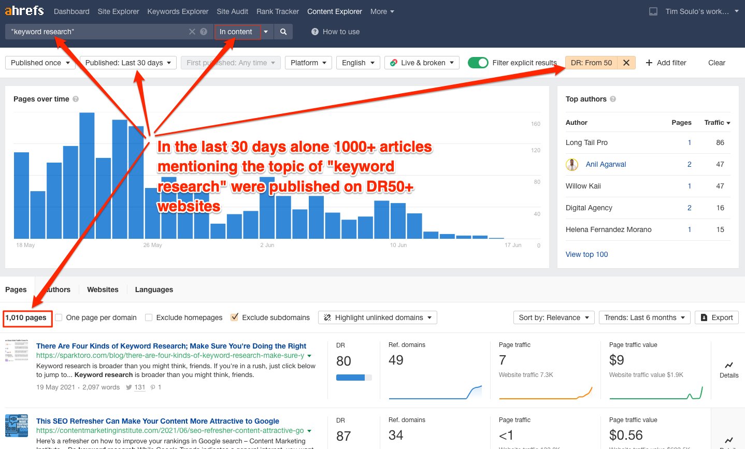Viewport: 745px width, 449px height.
Task: Uncheck Exclude subdomains option
Action: pos(235,317)
